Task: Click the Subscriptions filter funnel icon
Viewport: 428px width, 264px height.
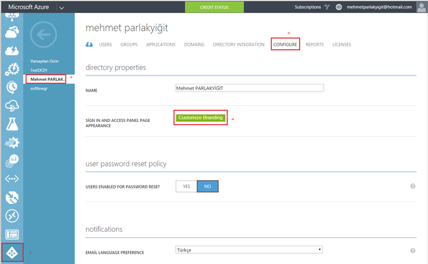Action: [327, 7]
